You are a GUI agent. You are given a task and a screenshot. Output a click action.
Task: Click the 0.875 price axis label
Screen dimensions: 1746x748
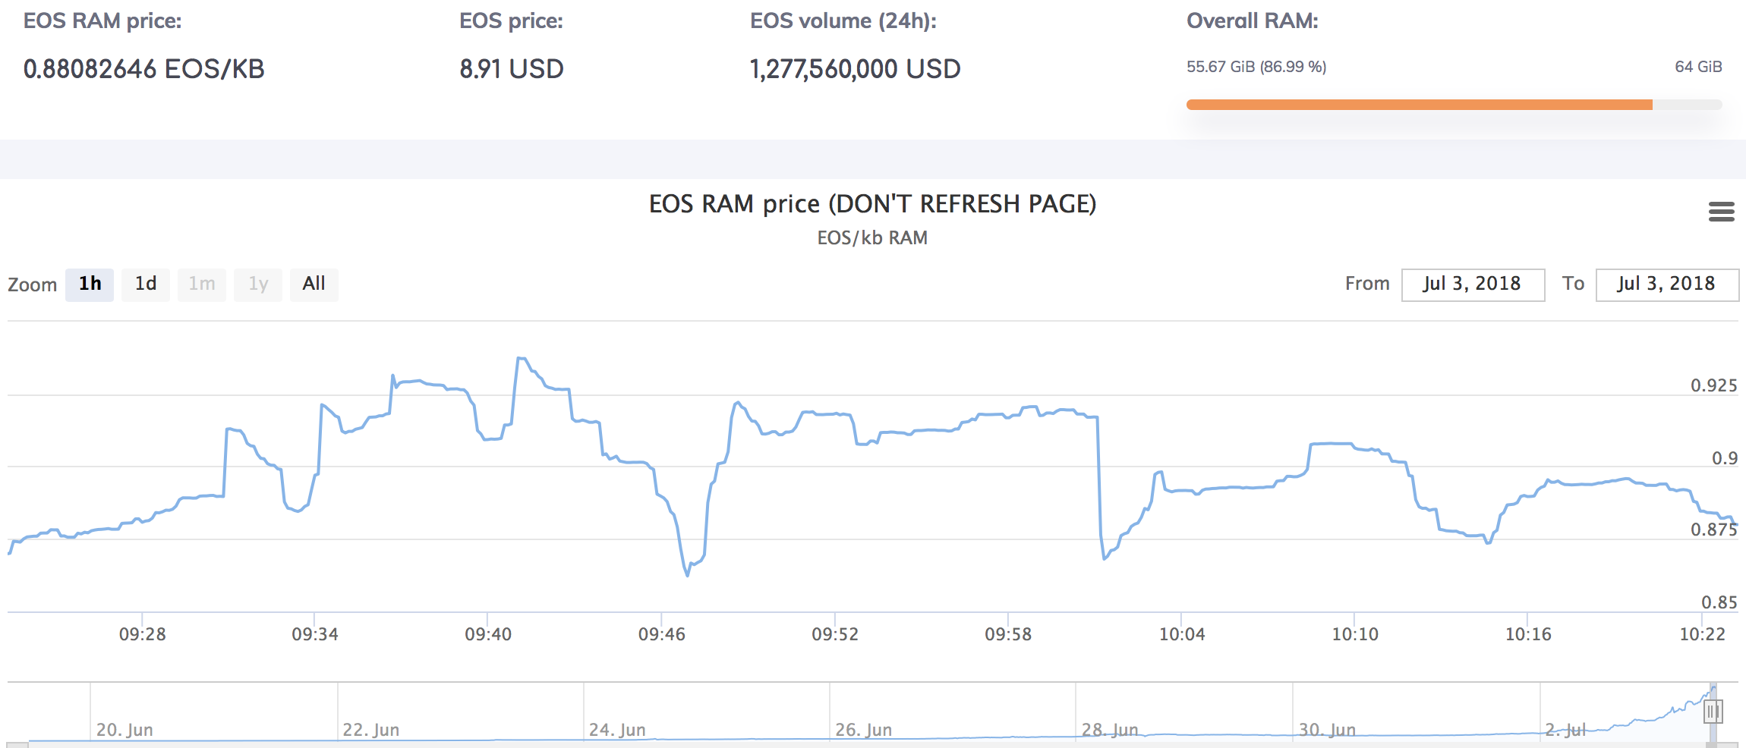tap(1713, 530)
